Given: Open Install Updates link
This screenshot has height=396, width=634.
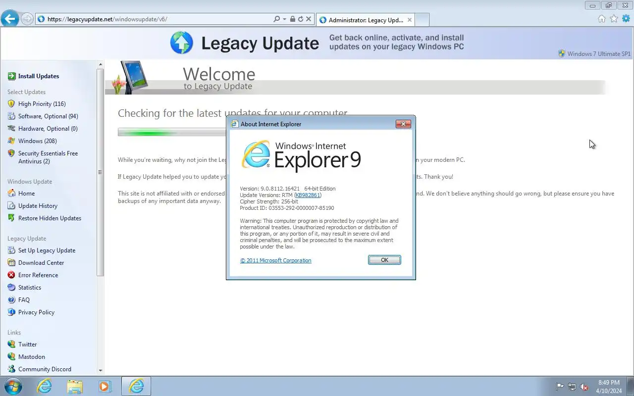Looking at the screenshot, I should click(39, 76).
